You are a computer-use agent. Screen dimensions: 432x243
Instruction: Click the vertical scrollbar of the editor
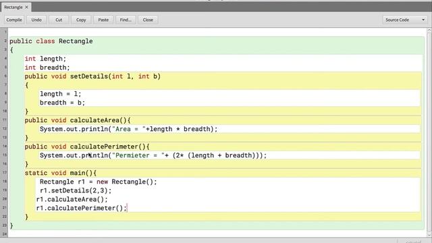(429, 132)
